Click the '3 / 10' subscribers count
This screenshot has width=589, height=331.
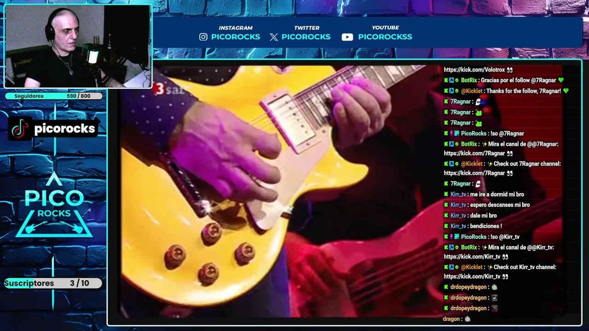80,283
